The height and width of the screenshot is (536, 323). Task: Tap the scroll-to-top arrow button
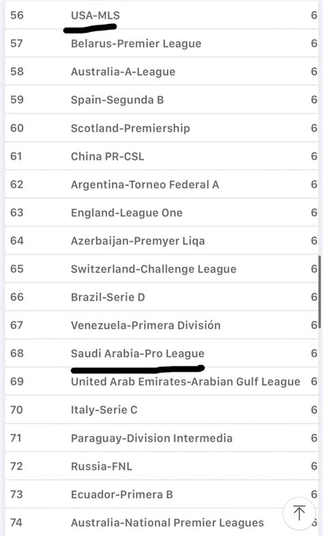[299, 513]
